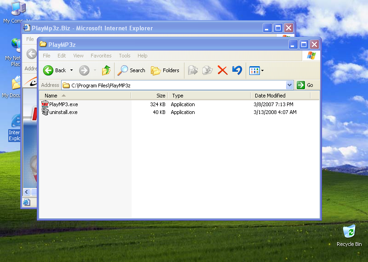368x262 pixels.
Task: Open the Recycle Bin desktop icon
Action: (x=349, y=235)
